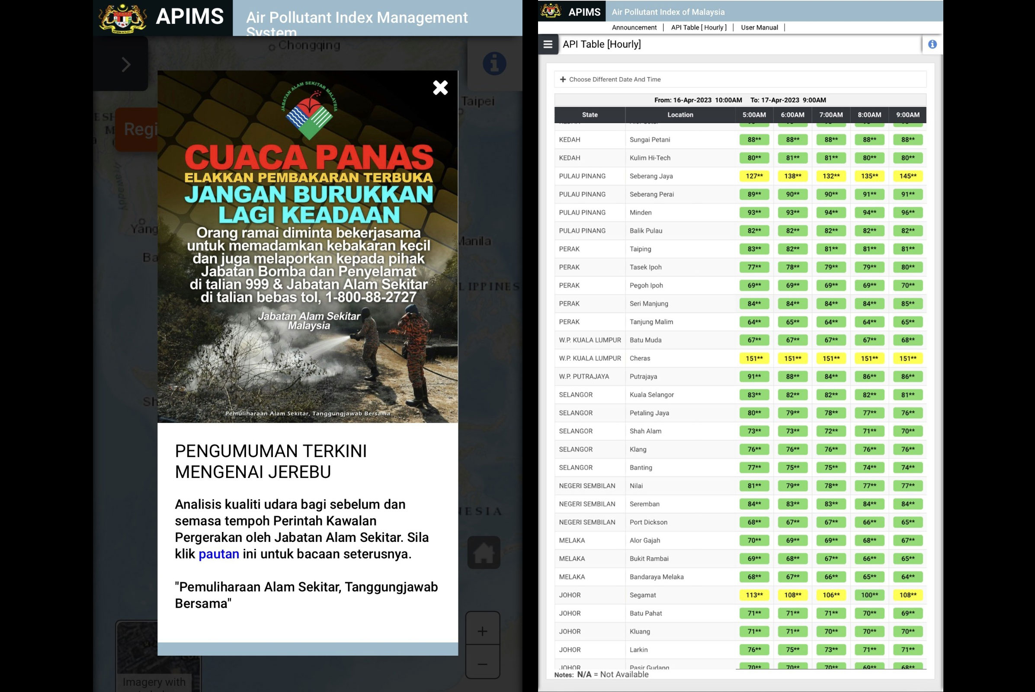Screen dimensions: 1035x692
Task: Click Putrajaya 5:00AM value 91**
Action: pos(754,376)
